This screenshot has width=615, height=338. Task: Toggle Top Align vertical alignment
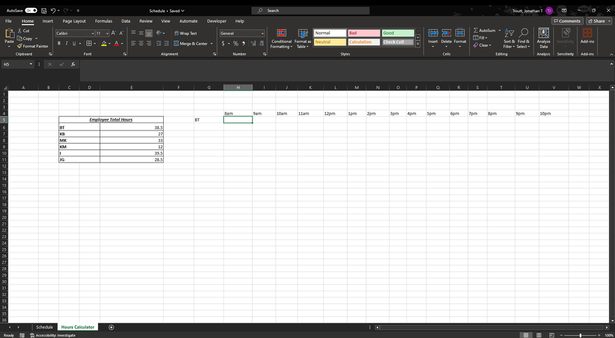[x=134, y=33]
